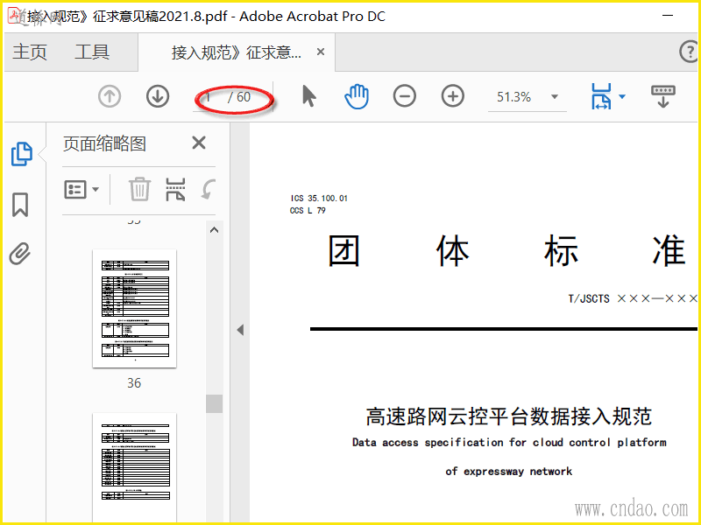The height and width of the screenshot is (525, 701).
Task: Close the document tab
Action: [321, 52]
